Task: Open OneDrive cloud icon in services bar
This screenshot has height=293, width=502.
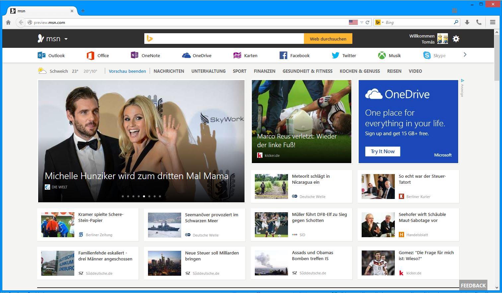Action: [186, 55]
